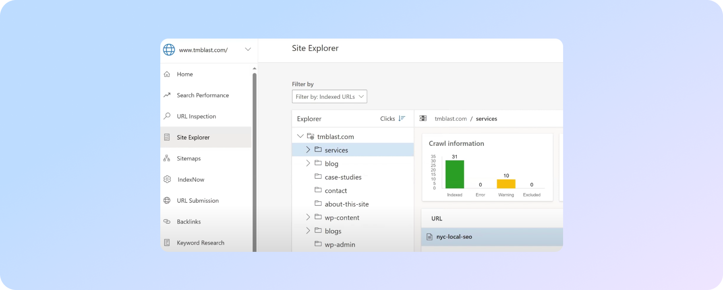Click the globe icon beside www.tmblast.com
The height and width of the screenshot is (290, 723).
pos(169,50)
